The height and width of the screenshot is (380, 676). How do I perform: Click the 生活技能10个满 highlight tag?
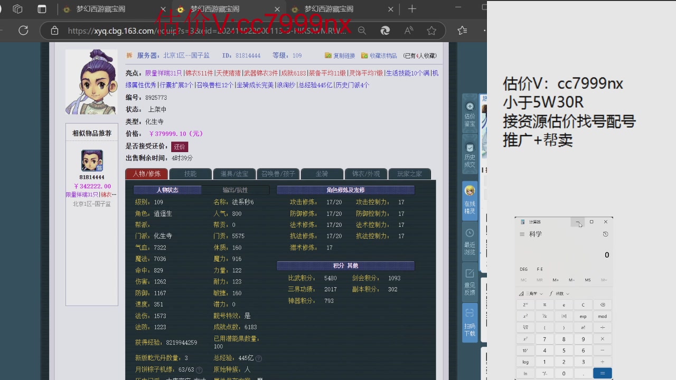pos(407,73)
